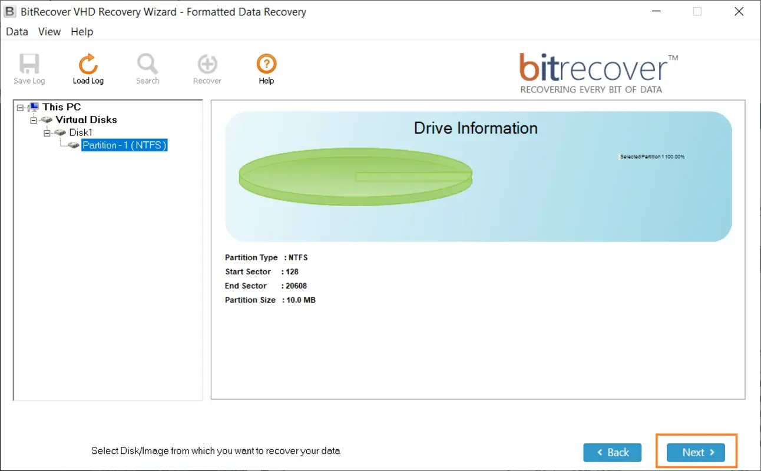Screen dimensions: 761x471
Task: Select the Virtual Disks label in tree
Action: pos(86,120)
